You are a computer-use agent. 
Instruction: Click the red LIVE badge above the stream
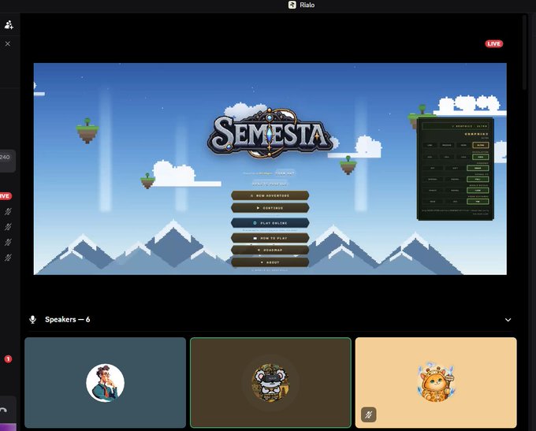[x=494, y=44]
